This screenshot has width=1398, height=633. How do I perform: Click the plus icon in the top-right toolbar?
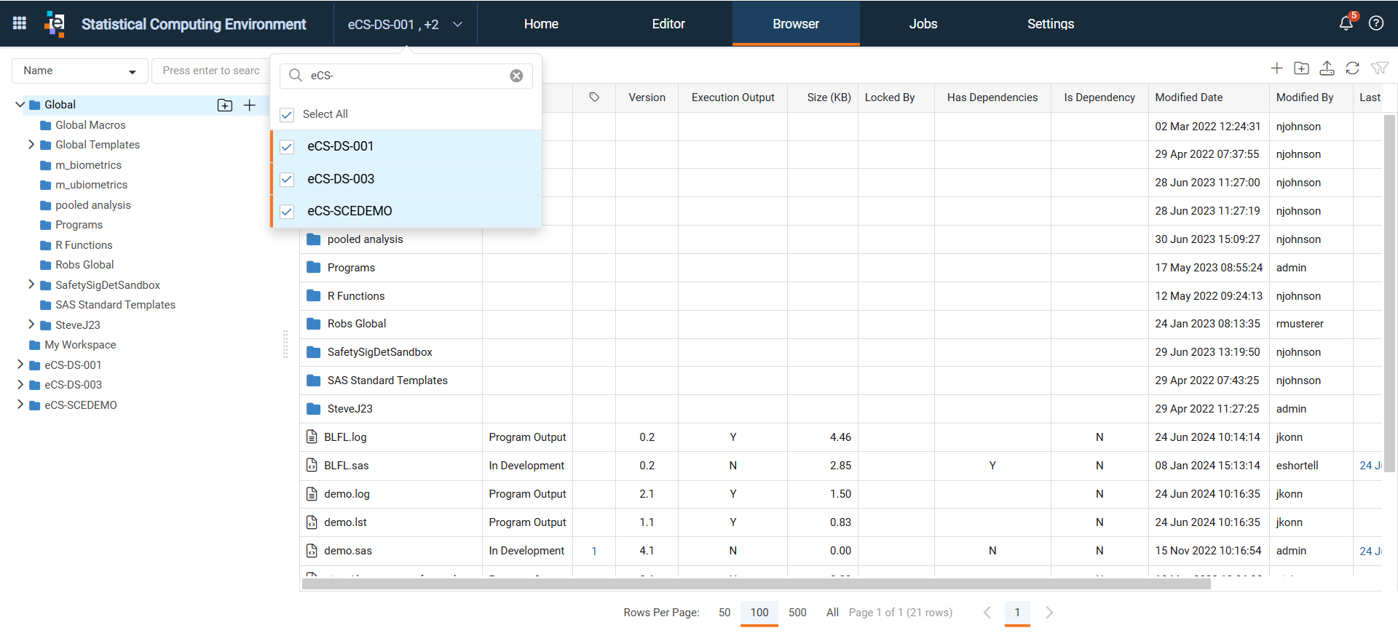coord(1276,68)
